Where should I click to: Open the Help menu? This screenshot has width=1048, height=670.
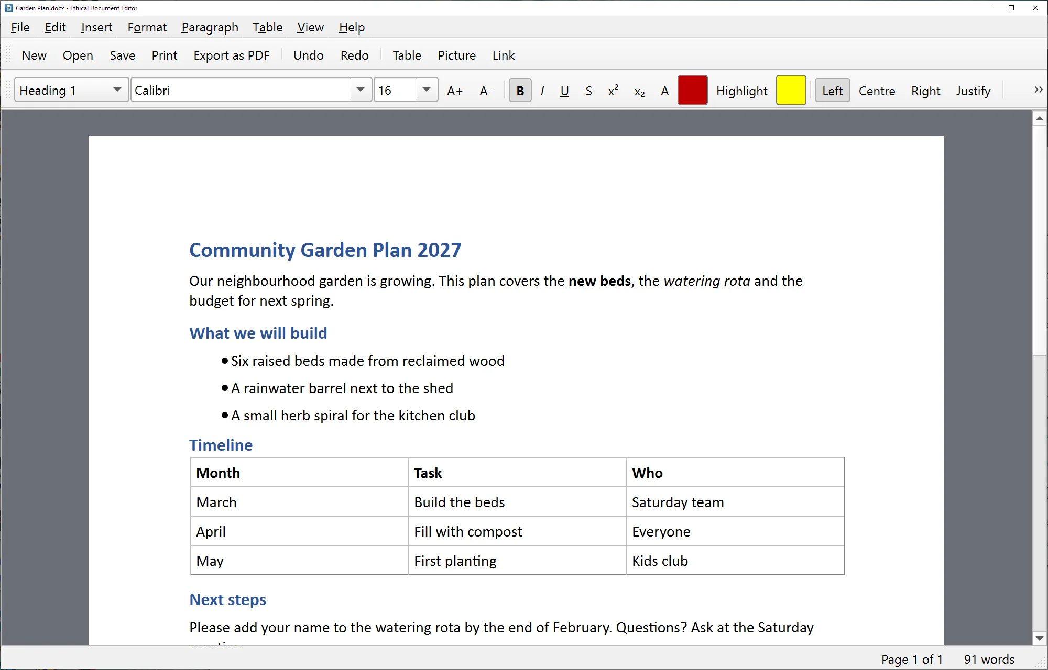click(352, 27)
